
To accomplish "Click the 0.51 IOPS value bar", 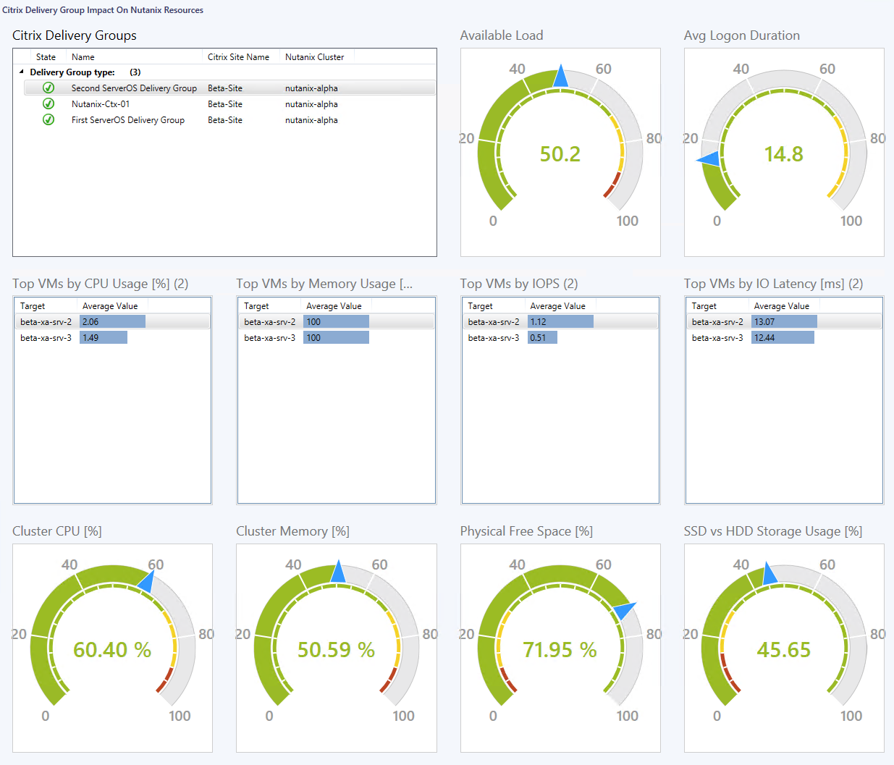I will 542,337.
